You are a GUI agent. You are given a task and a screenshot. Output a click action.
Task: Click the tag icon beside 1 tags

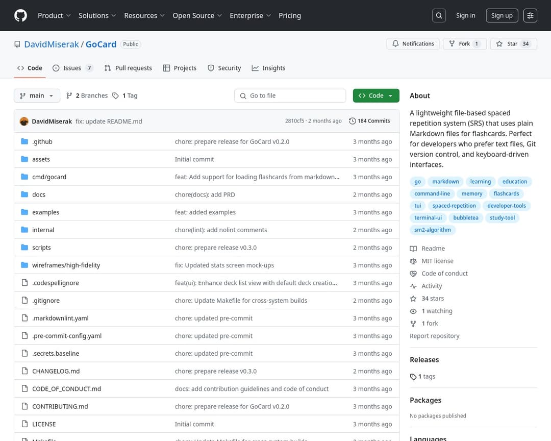click(413, 377)
